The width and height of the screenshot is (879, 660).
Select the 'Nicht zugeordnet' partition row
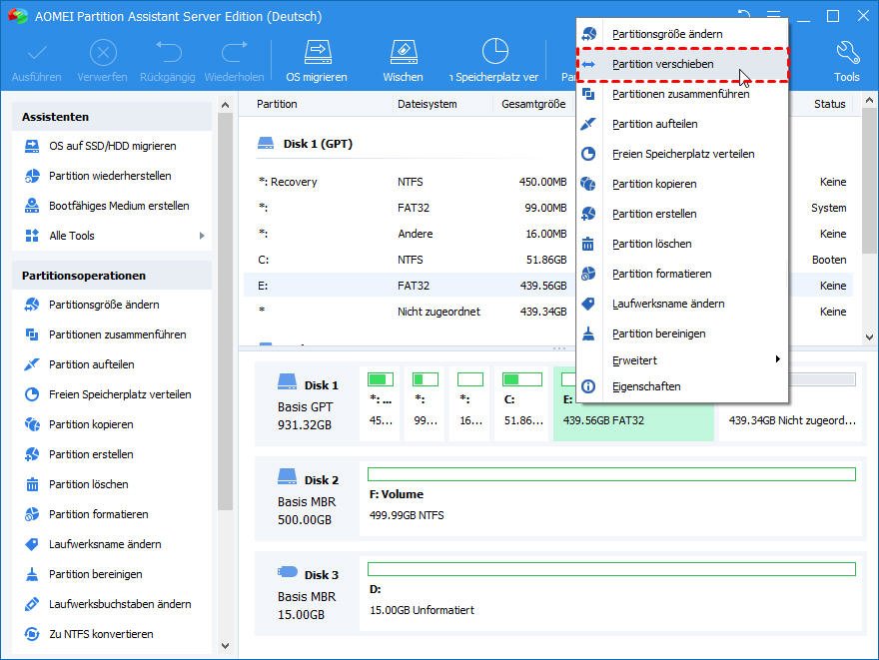(412, 312)
